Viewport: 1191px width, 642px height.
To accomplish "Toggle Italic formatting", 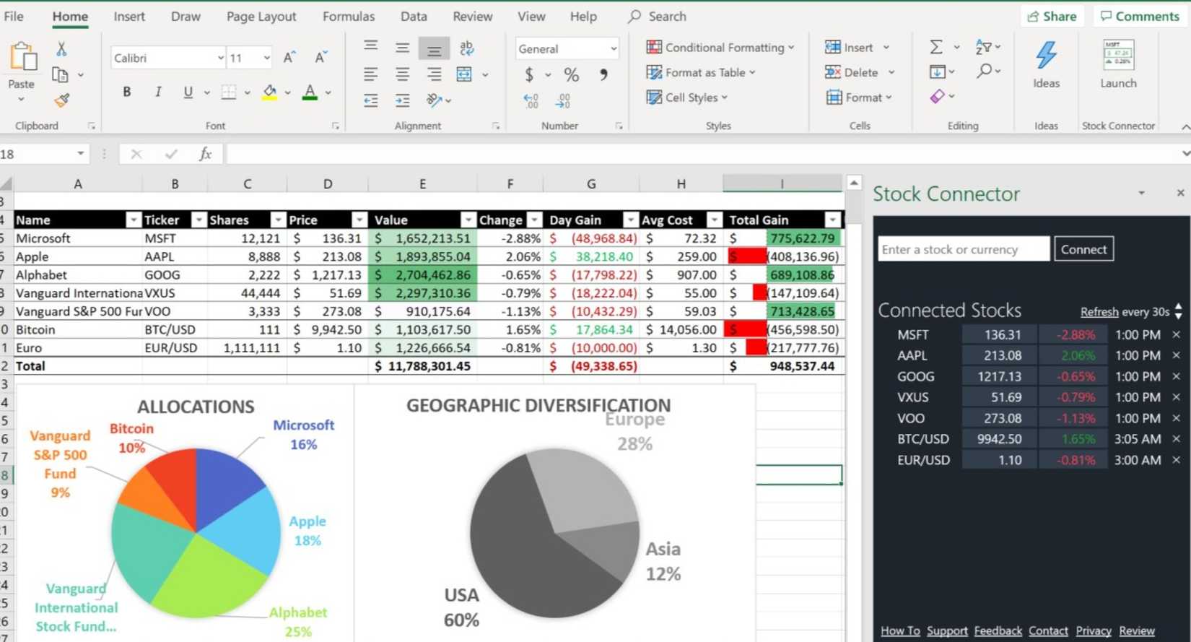I will point(157,92).
